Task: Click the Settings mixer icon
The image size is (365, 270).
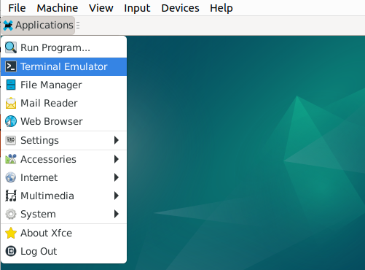Action: (11, 140)
